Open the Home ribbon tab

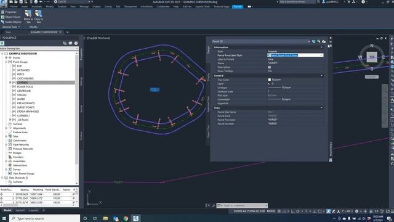pyautogui.click(x=14, y=7)
